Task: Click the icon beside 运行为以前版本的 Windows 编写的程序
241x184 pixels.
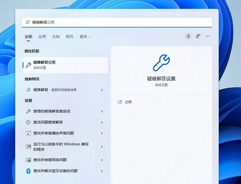Action: coord(28,147)
